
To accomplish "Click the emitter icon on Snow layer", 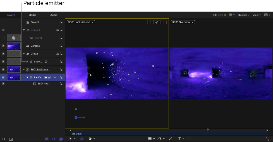I will 31,62.
